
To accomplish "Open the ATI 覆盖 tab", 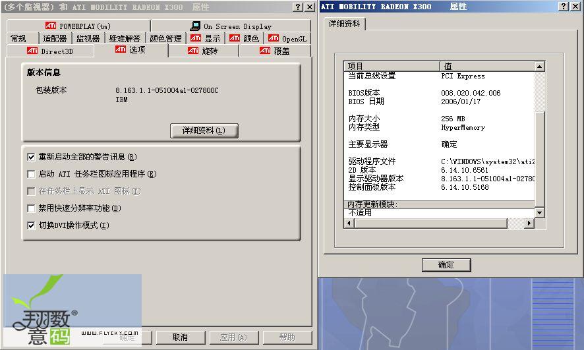I will point(275,51).
